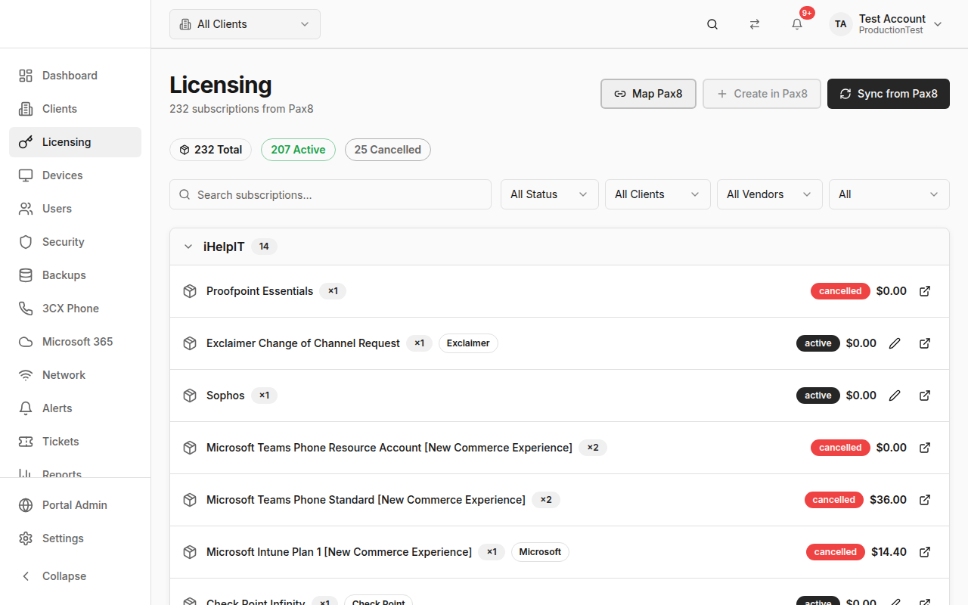The width and height of the screenshot is (968, 605).
Task: Open external link for Exclaimer Change of Channel Request
Action: point(925,343)
